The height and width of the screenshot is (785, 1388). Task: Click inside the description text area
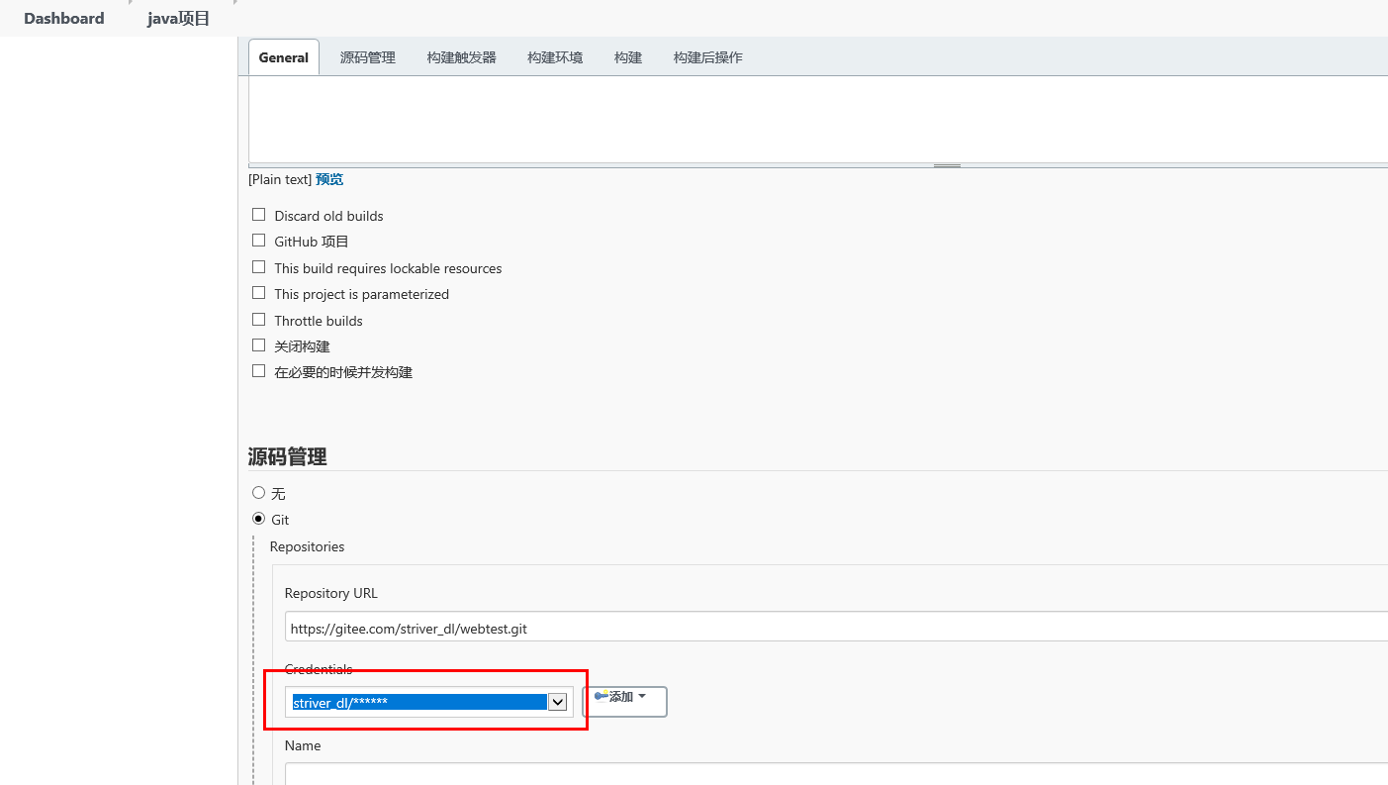click(817, 119)
